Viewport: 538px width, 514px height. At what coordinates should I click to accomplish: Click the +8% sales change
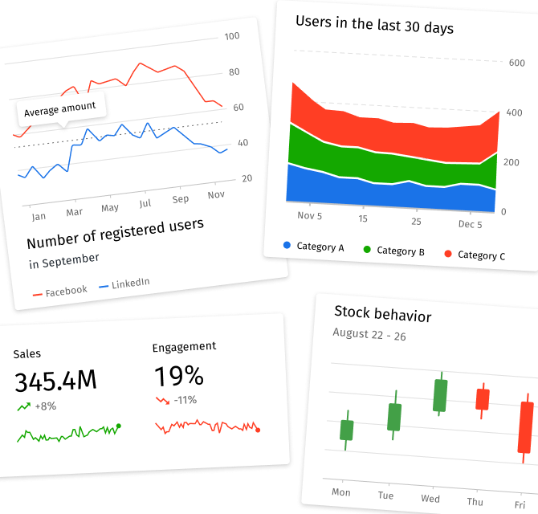(x=45, y=406)
